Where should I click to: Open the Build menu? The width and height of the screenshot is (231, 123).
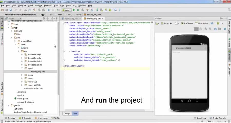(56, 5)
